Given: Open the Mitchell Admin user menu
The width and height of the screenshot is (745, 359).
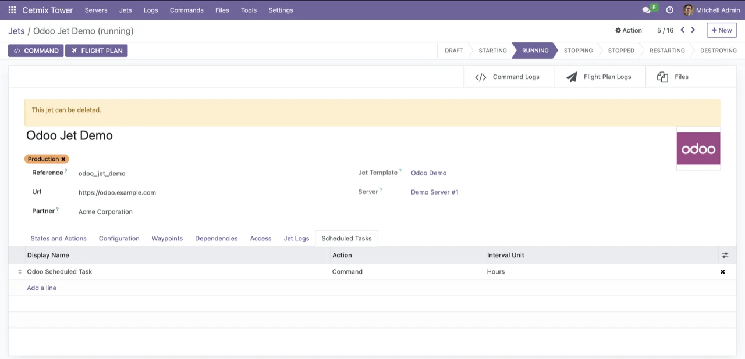Looking at the screenshot, I should [x=711, y=10].
